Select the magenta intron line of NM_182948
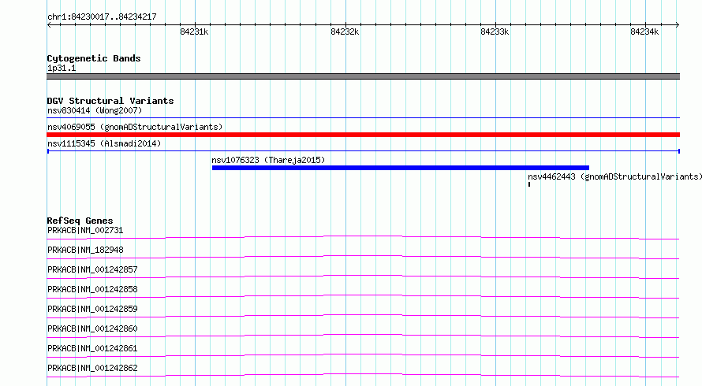This screenshot has width=702, height=386. click(363, 257)
